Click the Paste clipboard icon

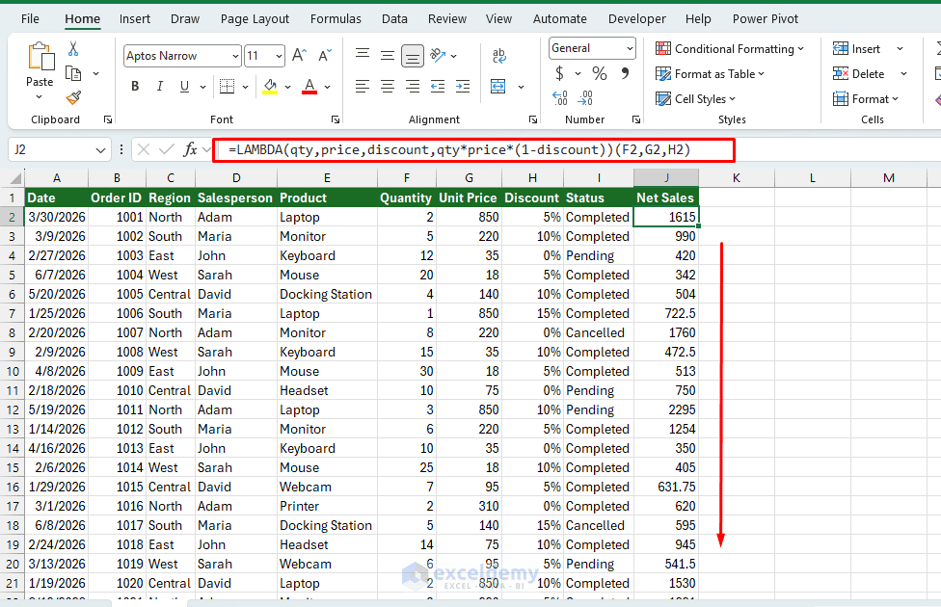(x=40, y=57)
